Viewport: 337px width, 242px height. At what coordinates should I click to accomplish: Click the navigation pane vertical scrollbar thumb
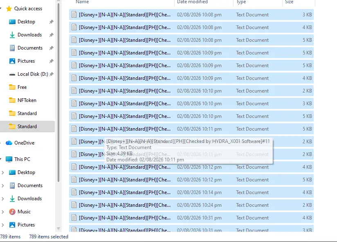58,93
